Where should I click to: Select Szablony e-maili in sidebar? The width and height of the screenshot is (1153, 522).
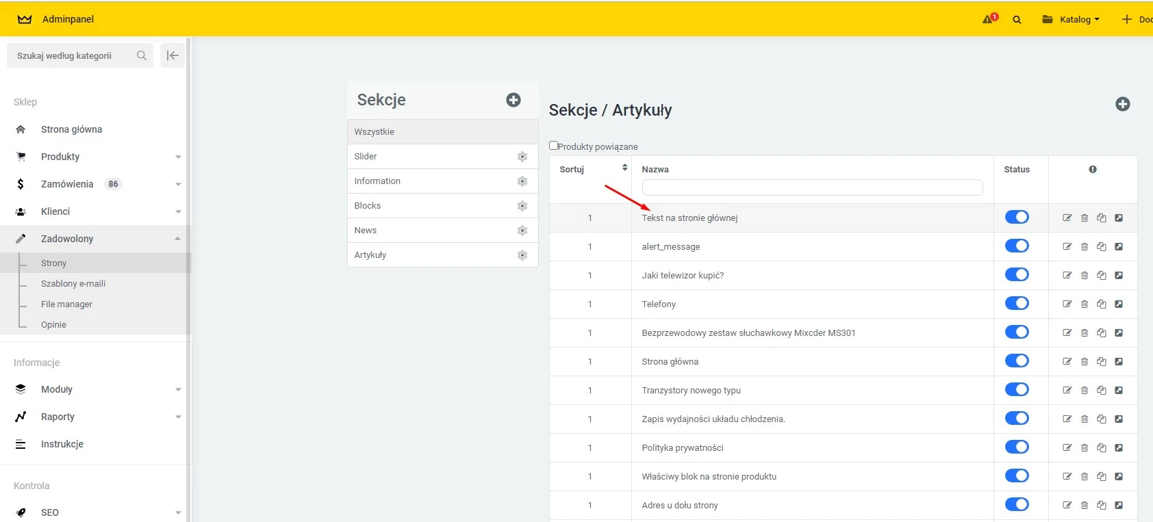click(x=73, y=283)
